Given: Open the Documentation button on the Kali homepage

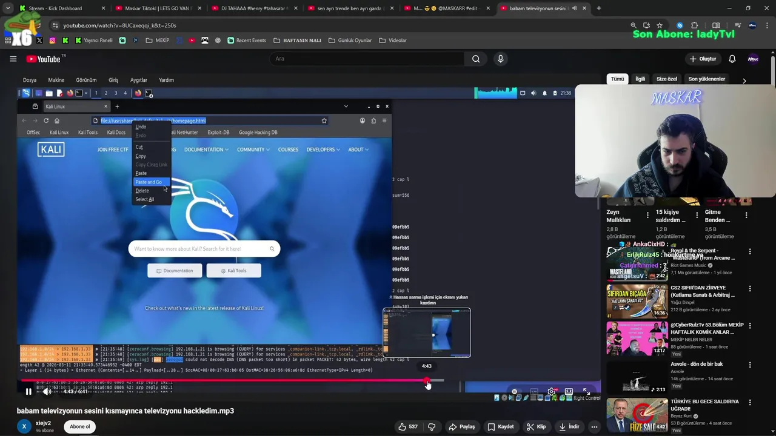Looking at the screenshot, I should click(x=175, y=271).
